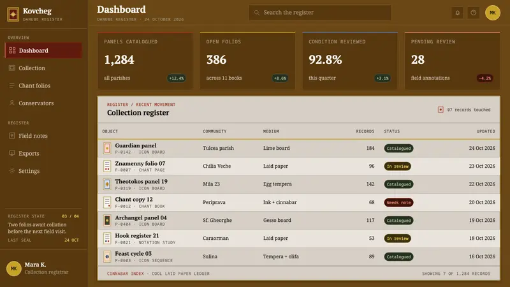Open the Dashboard menu item

(x=43, y=50)
